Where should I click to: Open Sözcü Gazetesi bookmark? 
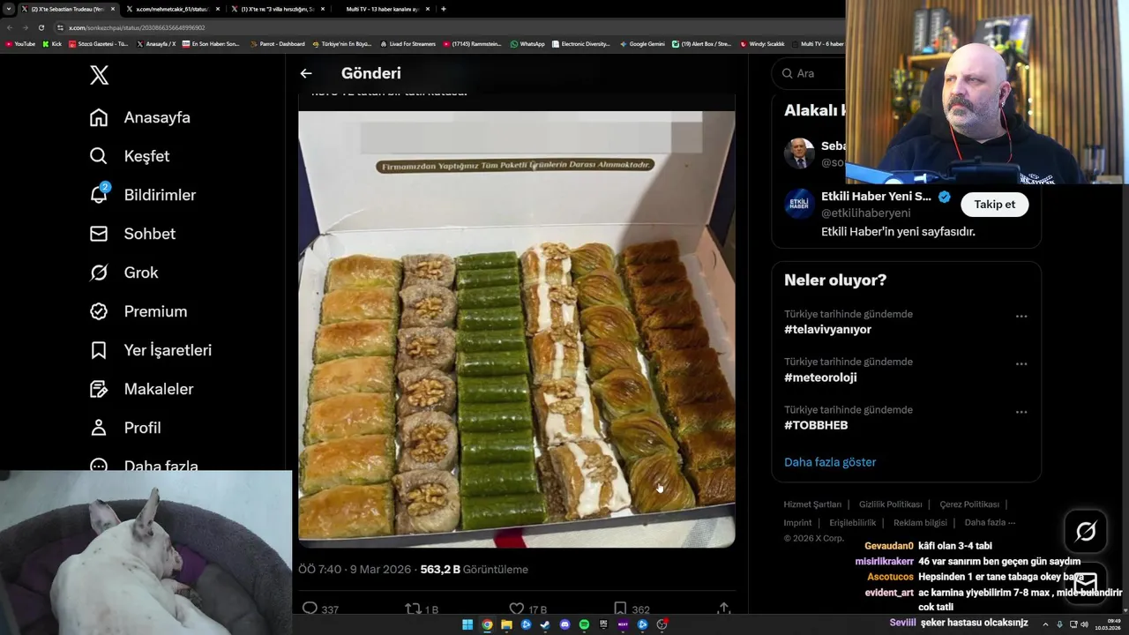(x=99, y=43)
